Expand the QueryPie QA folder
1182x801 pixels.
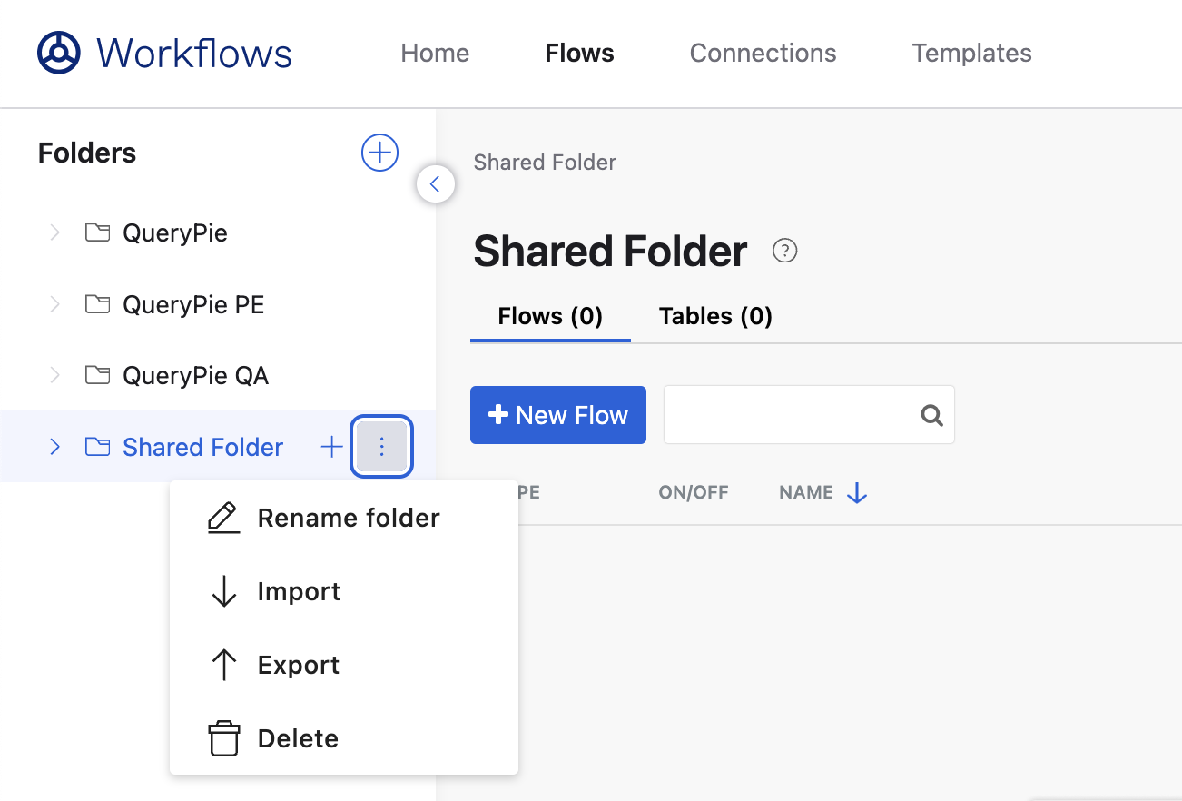[54, 375]
